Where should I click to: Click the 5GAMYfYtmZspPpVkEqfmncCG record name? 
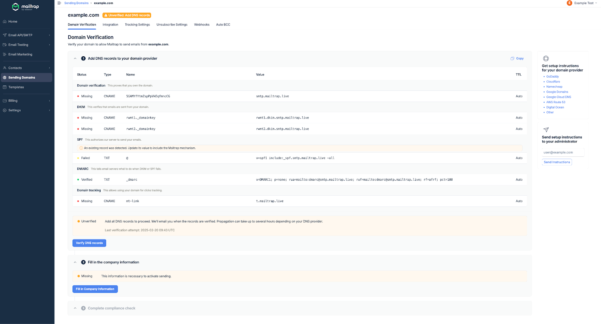[x=148, y=96]
